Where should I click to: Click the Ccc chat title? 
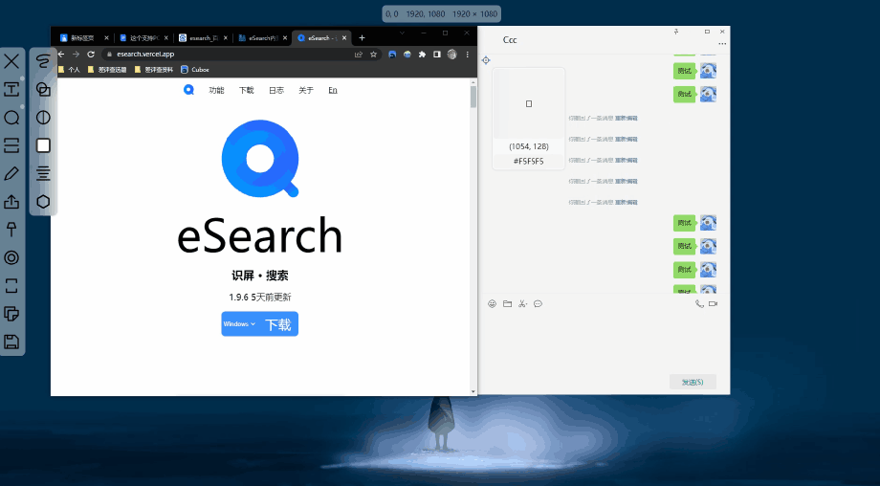pos(510,40)
